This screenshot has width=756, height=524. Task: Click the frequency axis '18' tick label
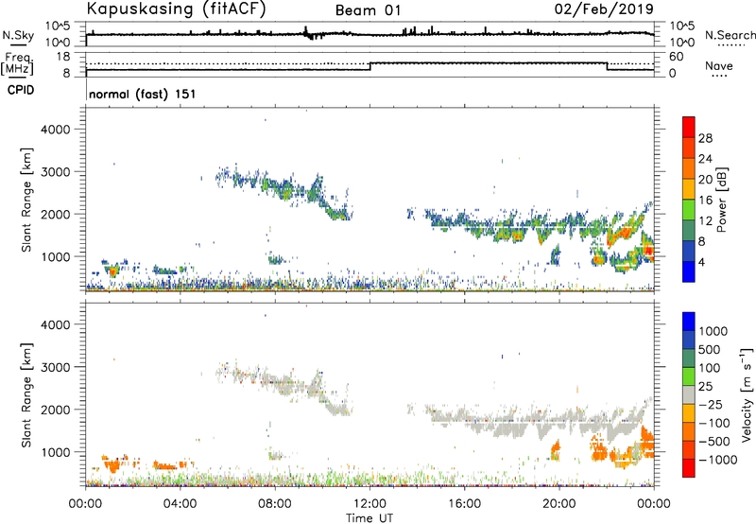coord(62,57)
